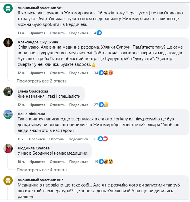Click Людмила Суетова's profile picture
The width and height of the screenshot is (190, 202).
(x=8, y=149)
